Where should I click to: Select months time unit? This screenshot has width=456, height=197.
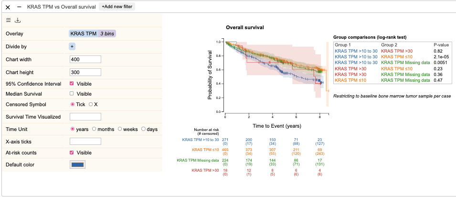(94, 129)
